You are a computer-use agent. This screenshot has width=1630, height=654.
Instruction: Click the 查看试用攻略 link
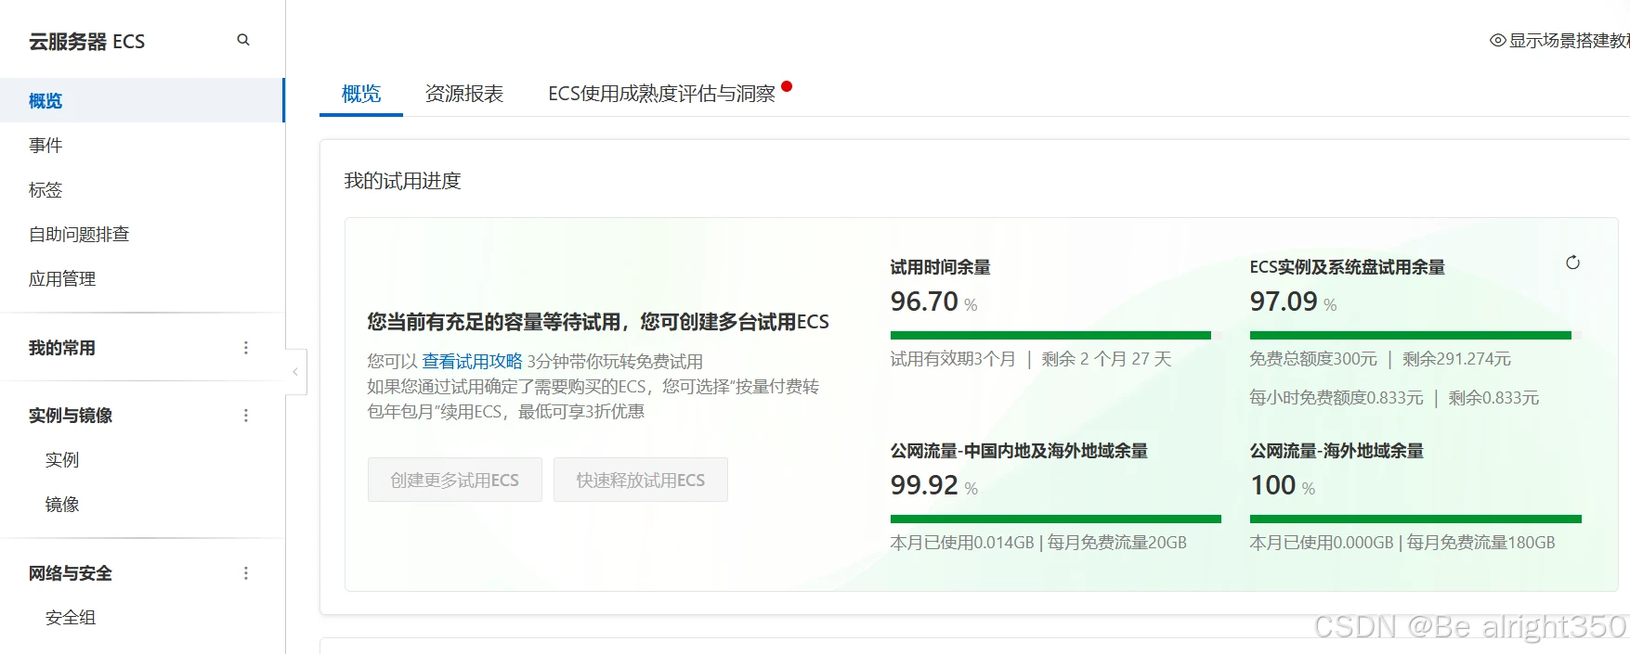click(x=473, y=361)
